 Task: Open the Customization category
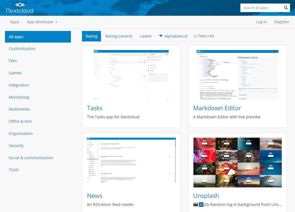[22, 49]
